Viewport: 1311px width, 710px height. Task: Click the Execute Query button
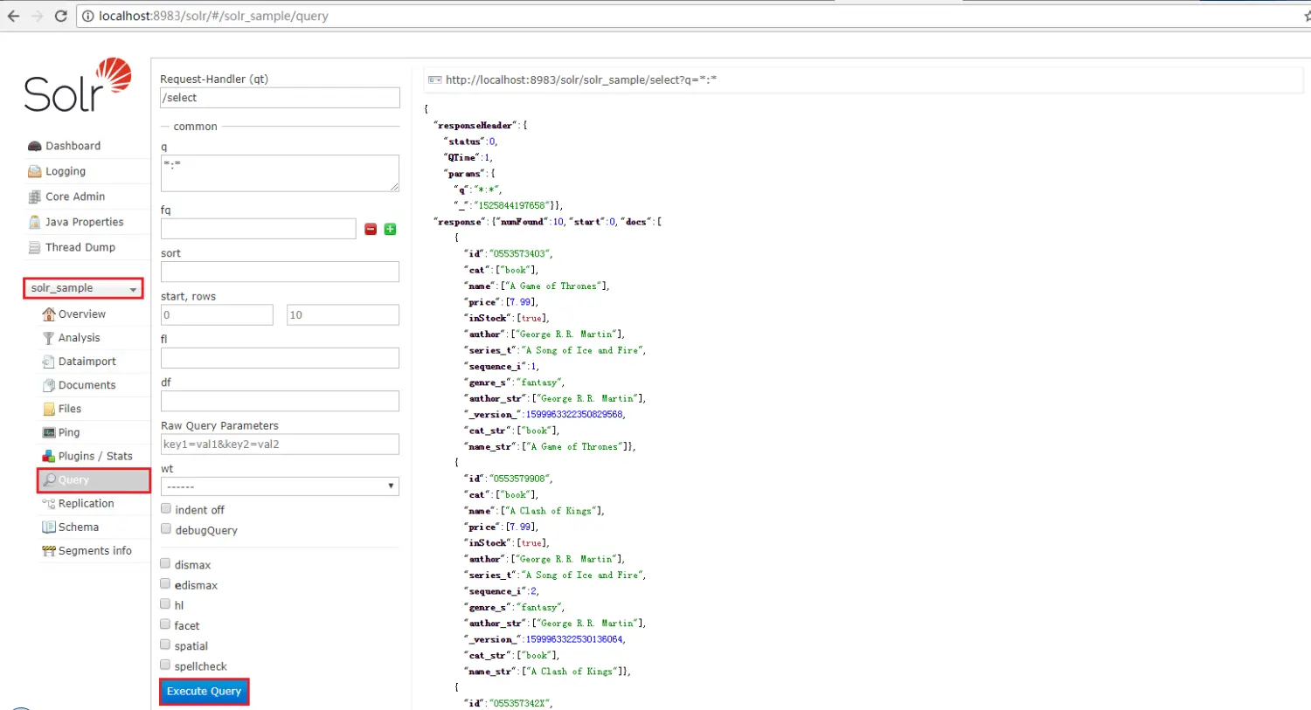pyautogui.click(x=205, y=692)
